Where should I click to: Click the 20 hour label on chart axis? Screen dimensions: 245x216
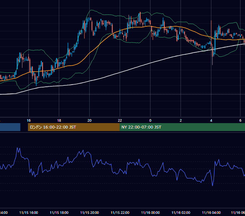89,121
